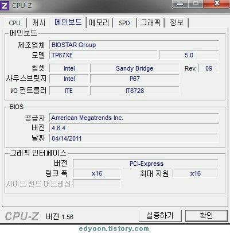Click the CPU-Z title bar app icon

coord(5,6)
